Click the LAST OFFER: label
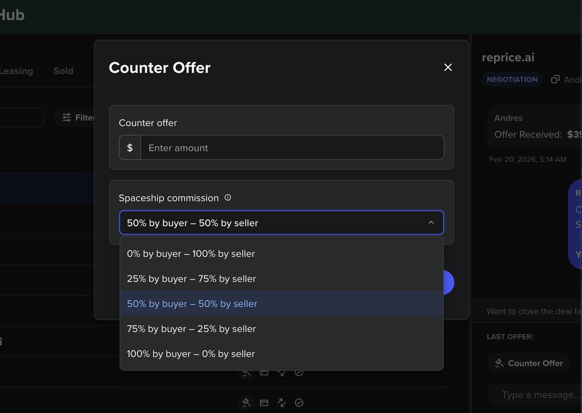 510,337
